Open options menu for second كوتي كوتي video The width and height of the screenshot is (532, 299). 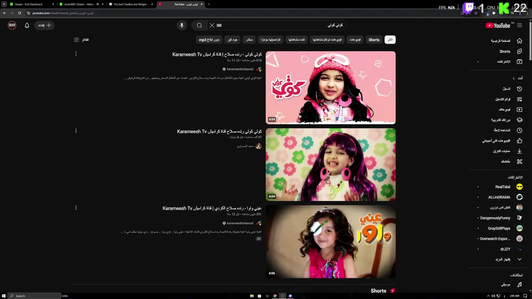(76, 131)
